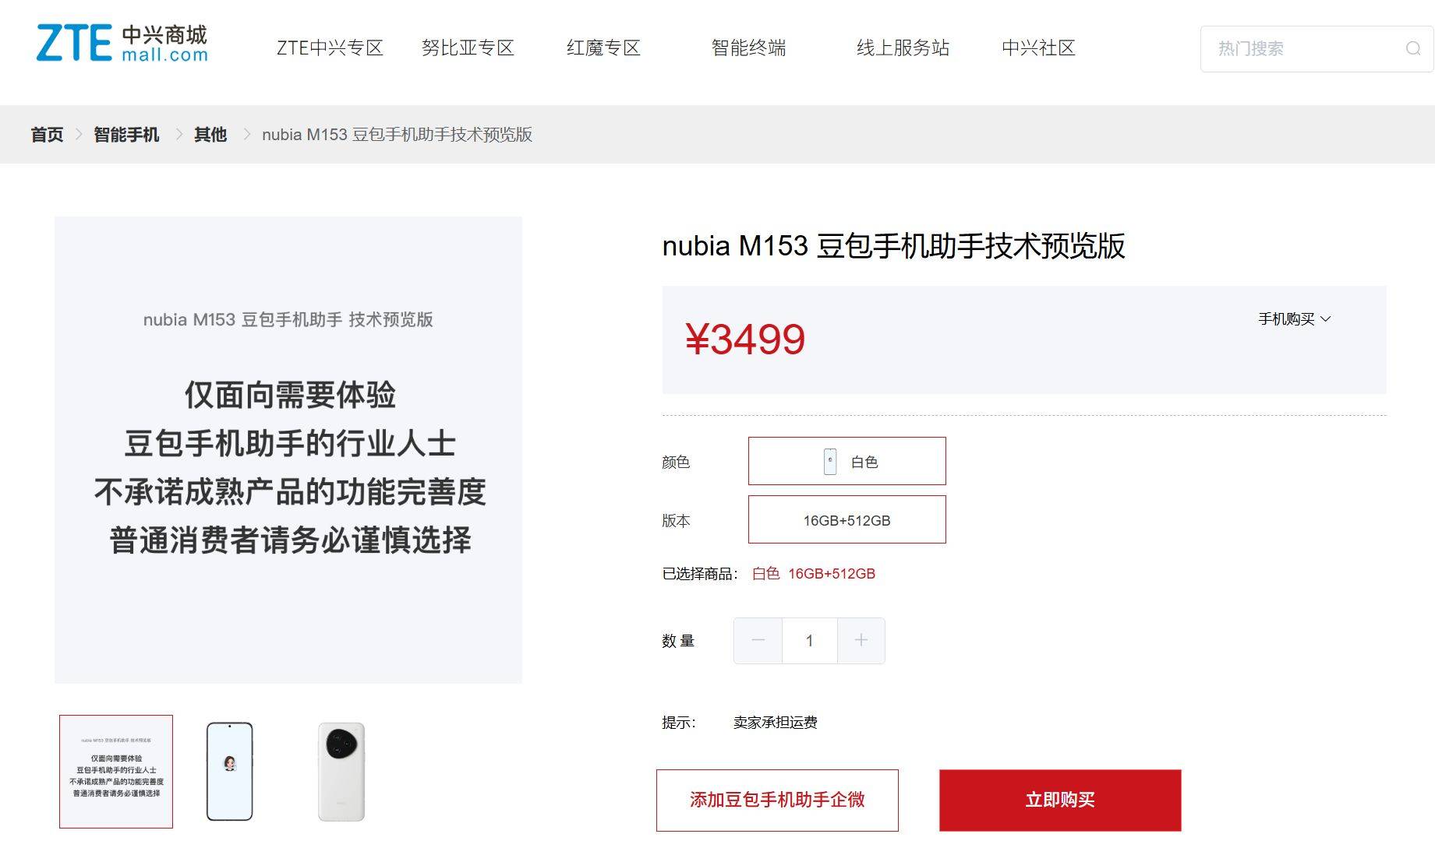Click 添加豆包手机助手企微 button
Image resolution: width=1435 pixels, height=848 pixels.
[x=777, y=800]
